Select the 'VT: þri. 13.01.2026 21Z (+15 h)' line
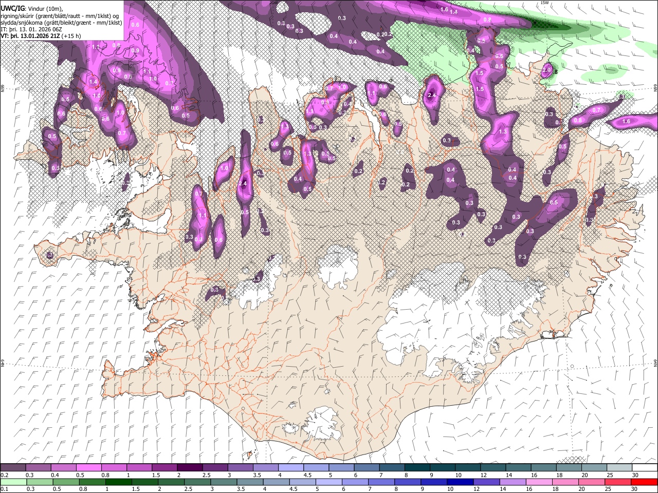 click(40, 36)
